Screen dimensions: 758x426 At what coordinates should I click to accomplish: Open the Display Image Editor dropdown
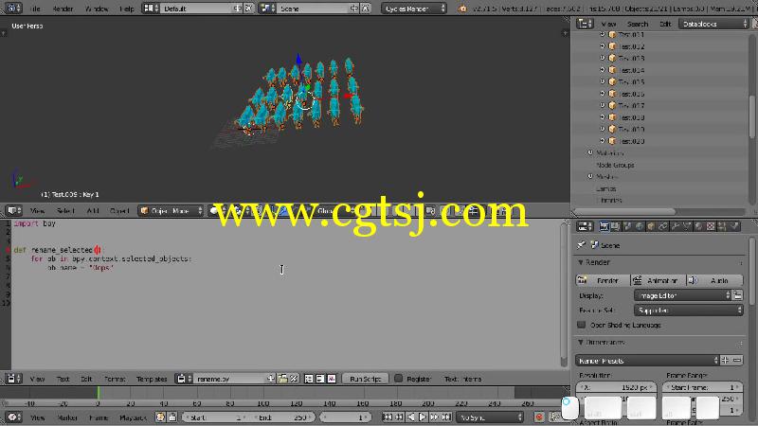682,295
